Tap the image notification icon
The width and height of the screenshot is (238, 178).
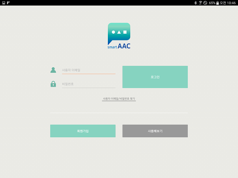(4, 3)
